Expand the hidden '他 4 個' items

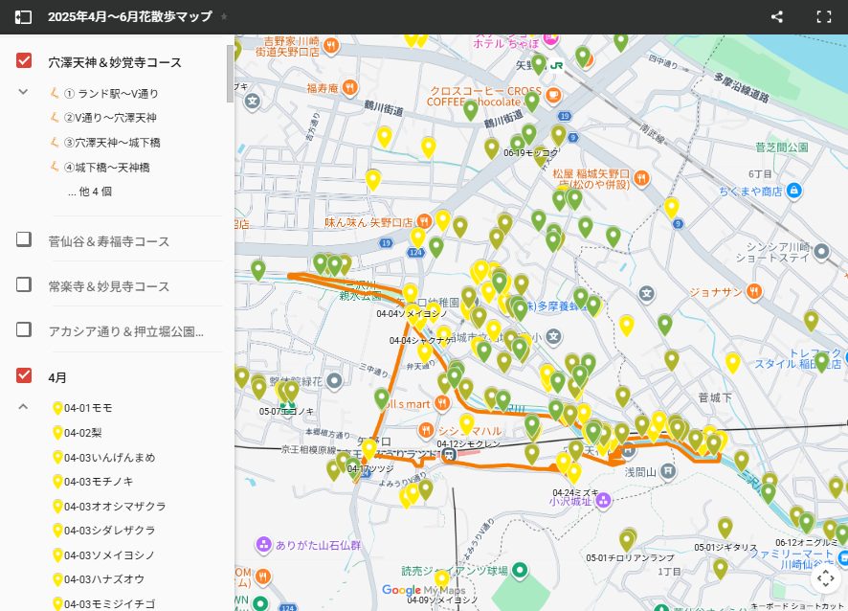click(90, 192)
